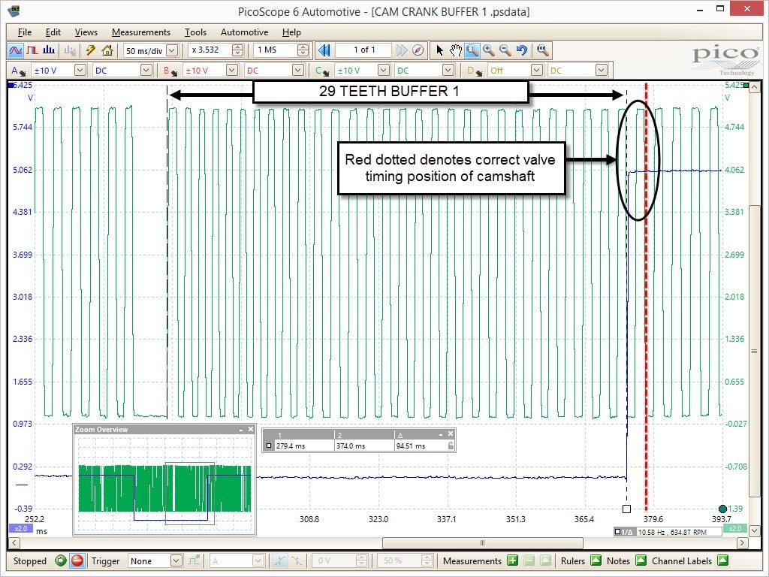Open the buffer navigator compass icon
The height and width of the screenshot is (577, 769).
click(418, 50)
